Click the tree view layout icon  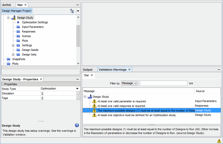coord(72,11)
